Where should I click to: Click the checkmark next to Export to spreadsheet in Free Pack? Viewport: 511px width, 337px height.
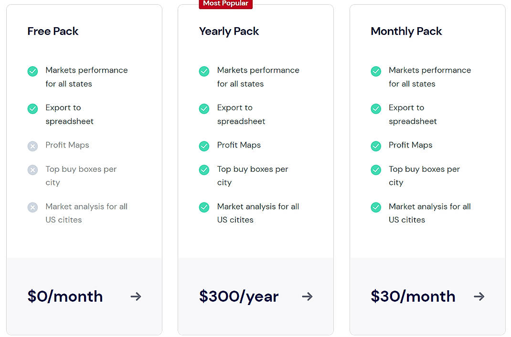(32, 108)
